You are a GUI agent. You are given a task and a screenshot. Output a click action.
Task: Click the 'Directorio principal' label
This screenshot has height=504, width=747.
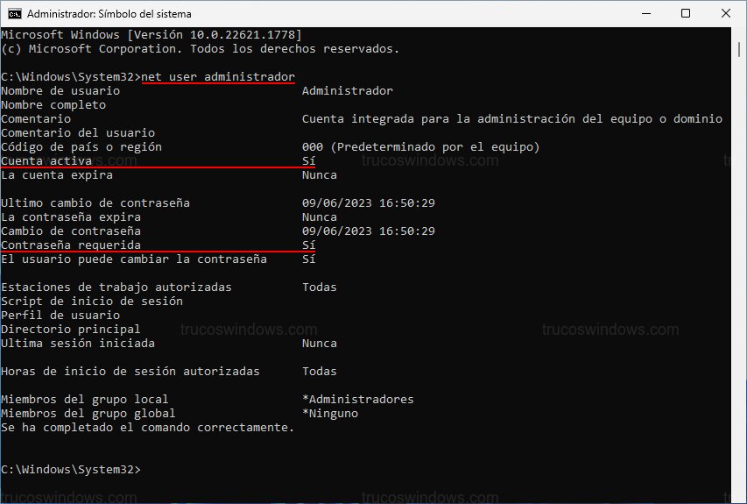[x=71, y=330]
